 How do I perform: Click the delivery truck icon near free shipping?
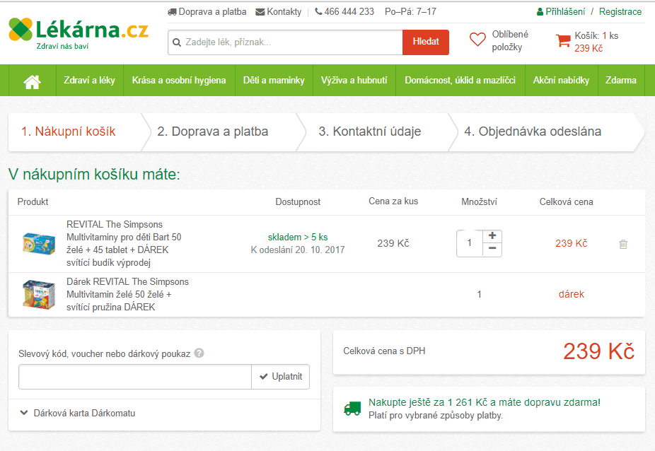(x=352, y=409)
